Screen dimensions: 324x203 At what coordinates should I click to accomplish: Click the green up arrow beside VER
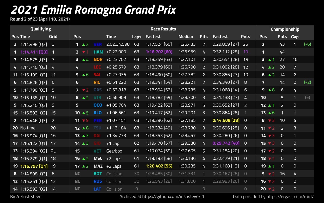84,45
